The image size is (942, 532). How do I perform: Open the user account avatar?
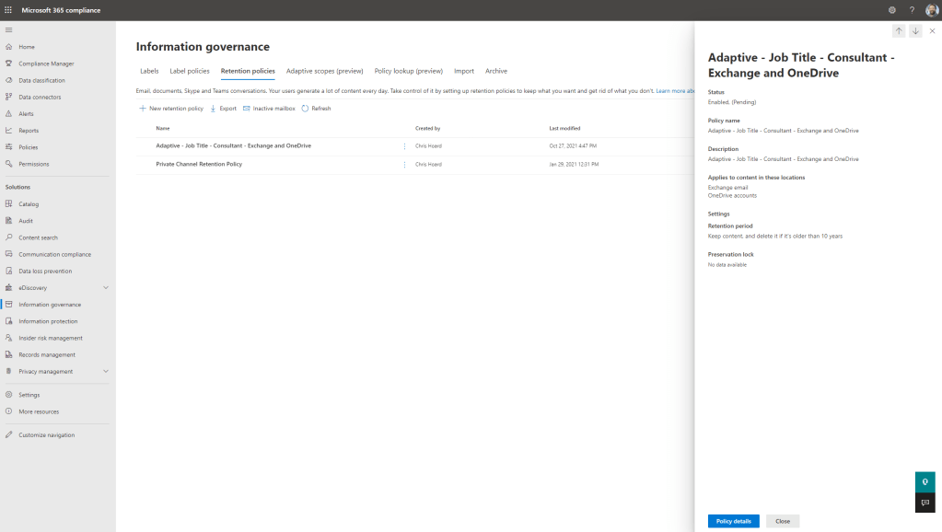pos(931,10)
